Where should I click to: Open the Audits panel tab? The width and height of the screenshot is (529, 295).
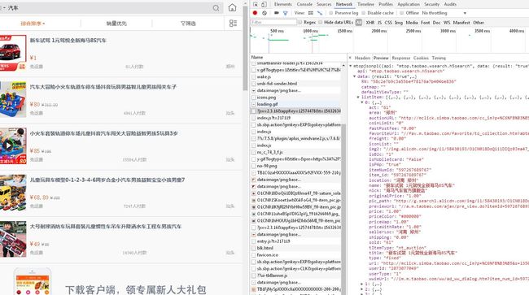(x=450, y=4)
